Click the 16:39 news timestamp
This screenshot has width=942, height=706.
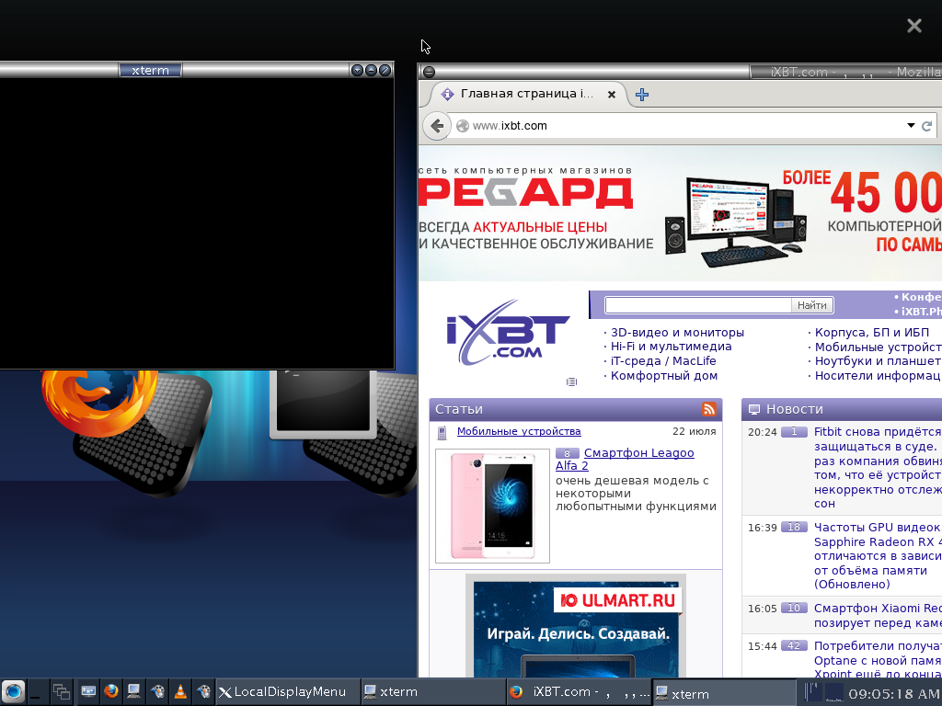763,528
